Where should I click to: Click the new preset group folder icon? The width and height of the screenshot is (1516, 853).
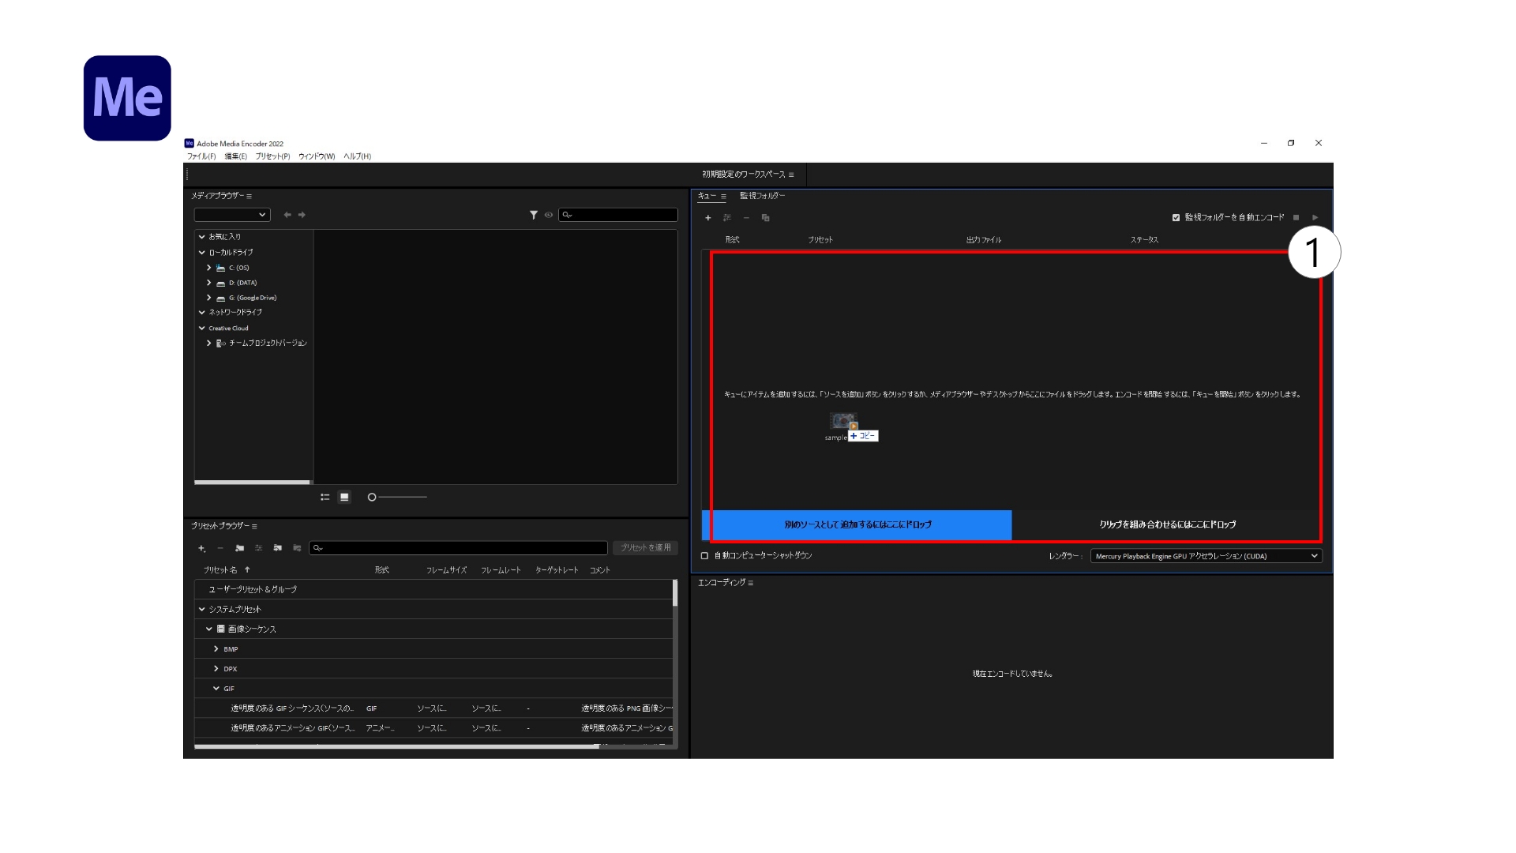[x=239, y=548]
